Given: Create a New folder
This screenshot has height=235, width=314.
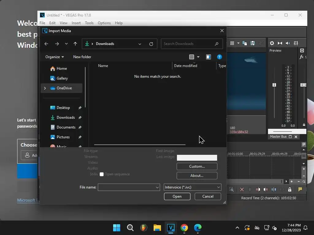Looking at the screenshot, I should (x=82, y=57).
